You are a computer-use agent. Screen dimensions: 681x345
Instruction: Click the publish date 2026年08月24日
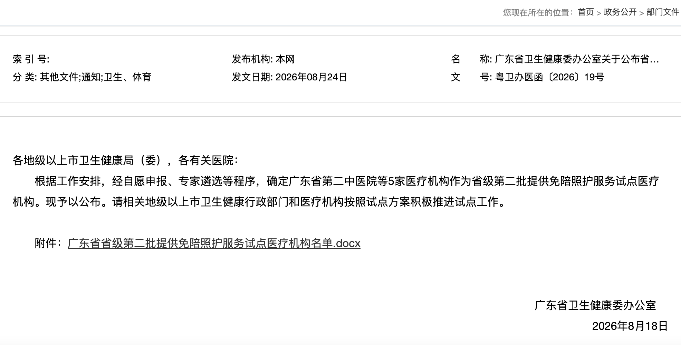pos(311,77)
